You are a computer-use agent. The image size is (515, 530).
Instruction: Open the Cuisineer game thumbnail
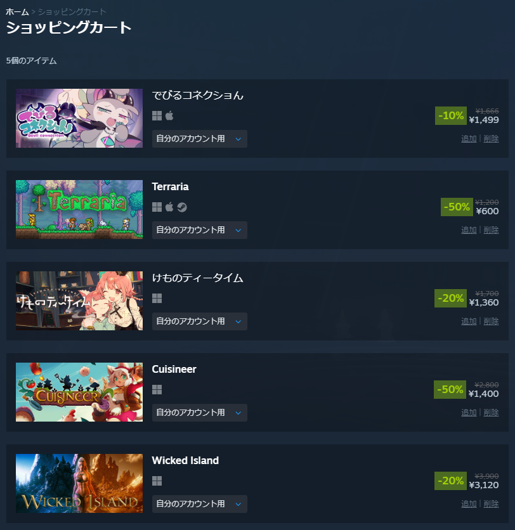tap(79, 392)
